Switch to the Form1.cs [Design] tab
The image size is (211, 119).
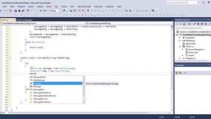pyautogui.click(x=24, y=20)
